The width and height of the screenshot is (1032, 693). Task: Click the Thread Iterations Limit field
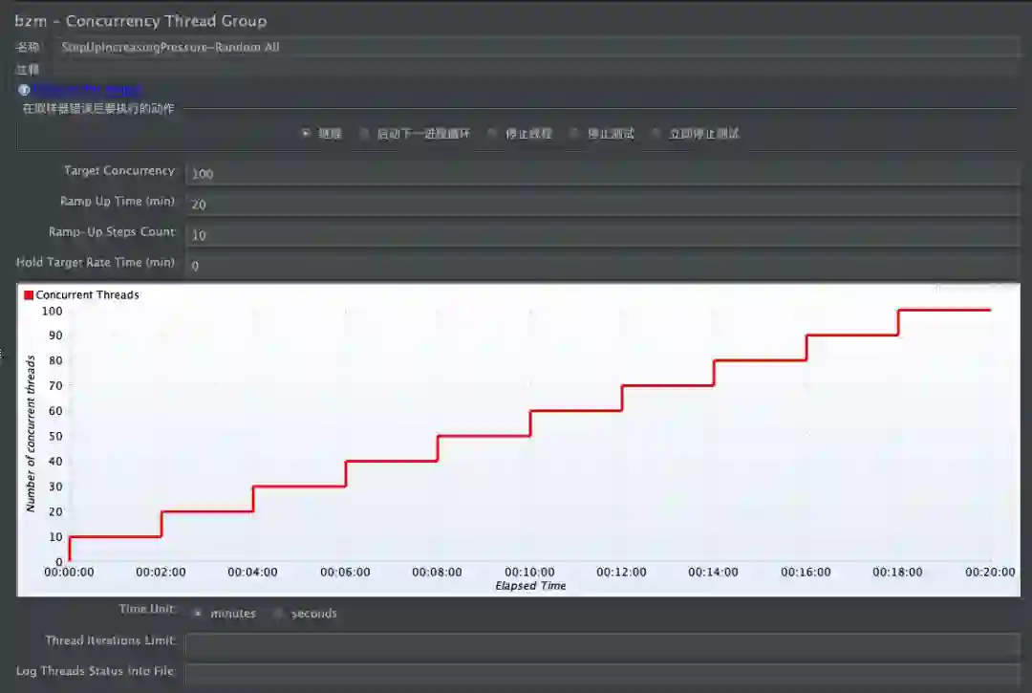(x=603, y=644)
